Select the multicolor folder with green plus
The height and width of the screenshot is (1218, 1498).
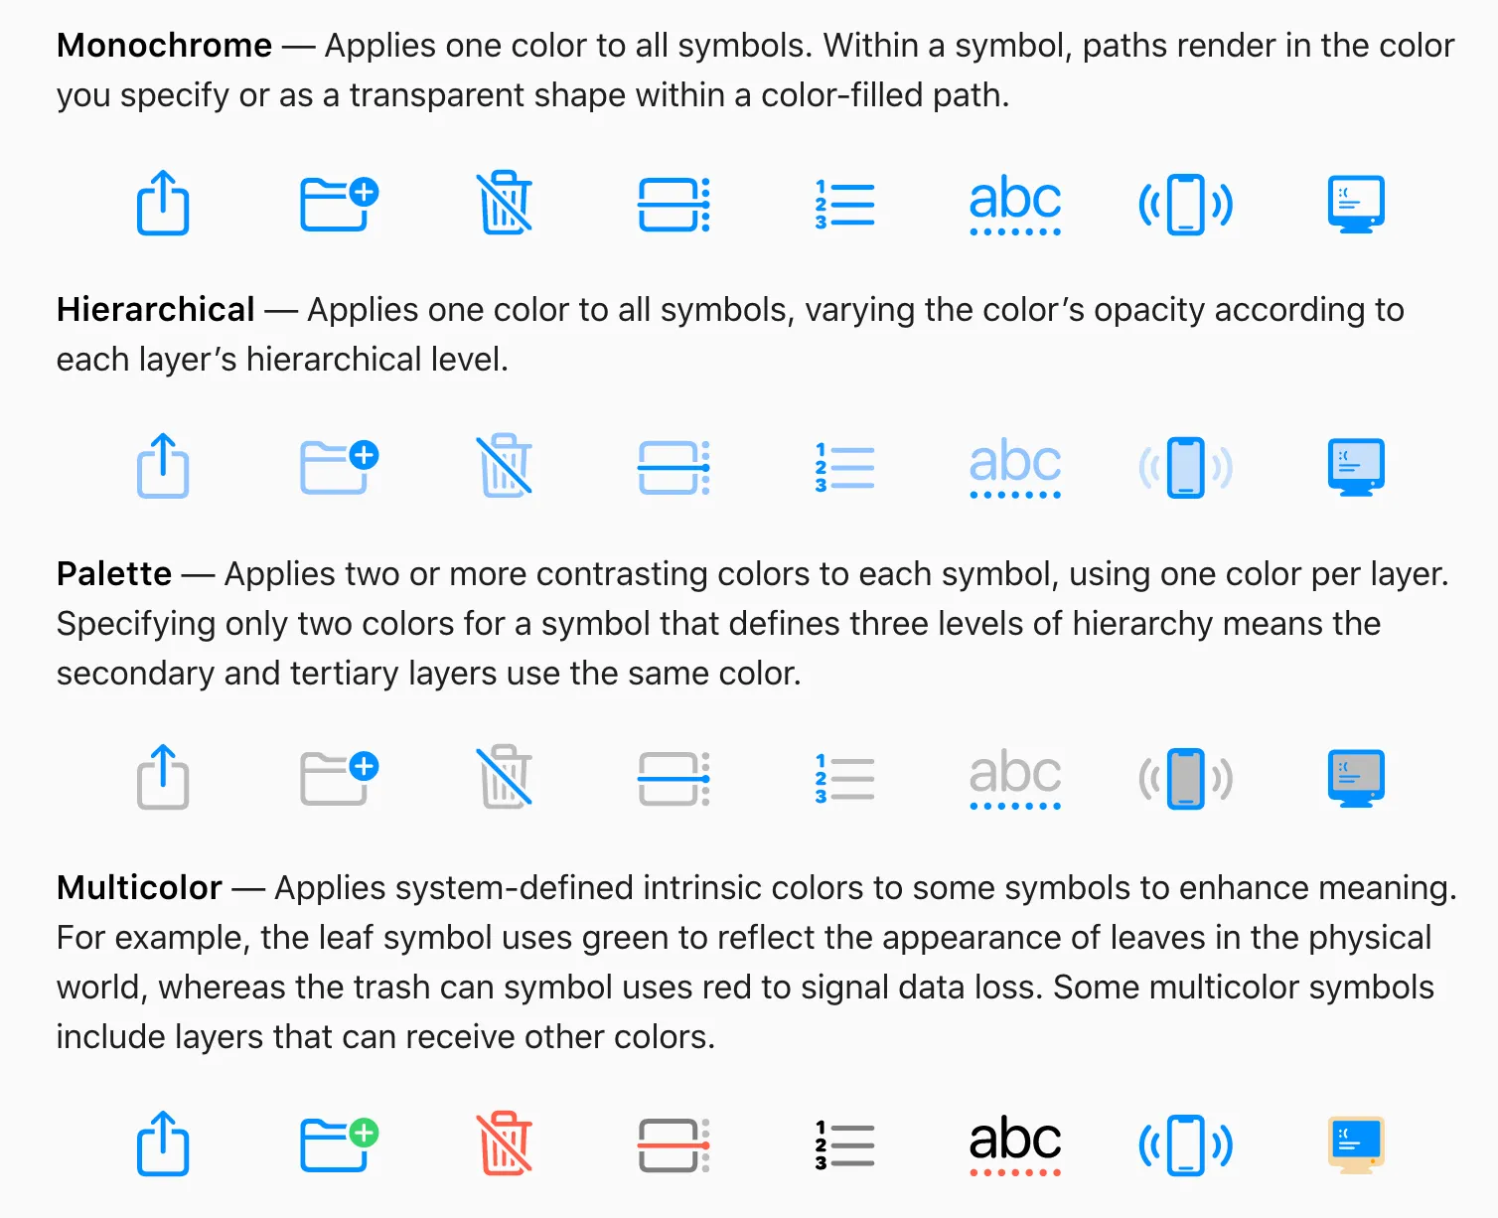coord(340,1144)
